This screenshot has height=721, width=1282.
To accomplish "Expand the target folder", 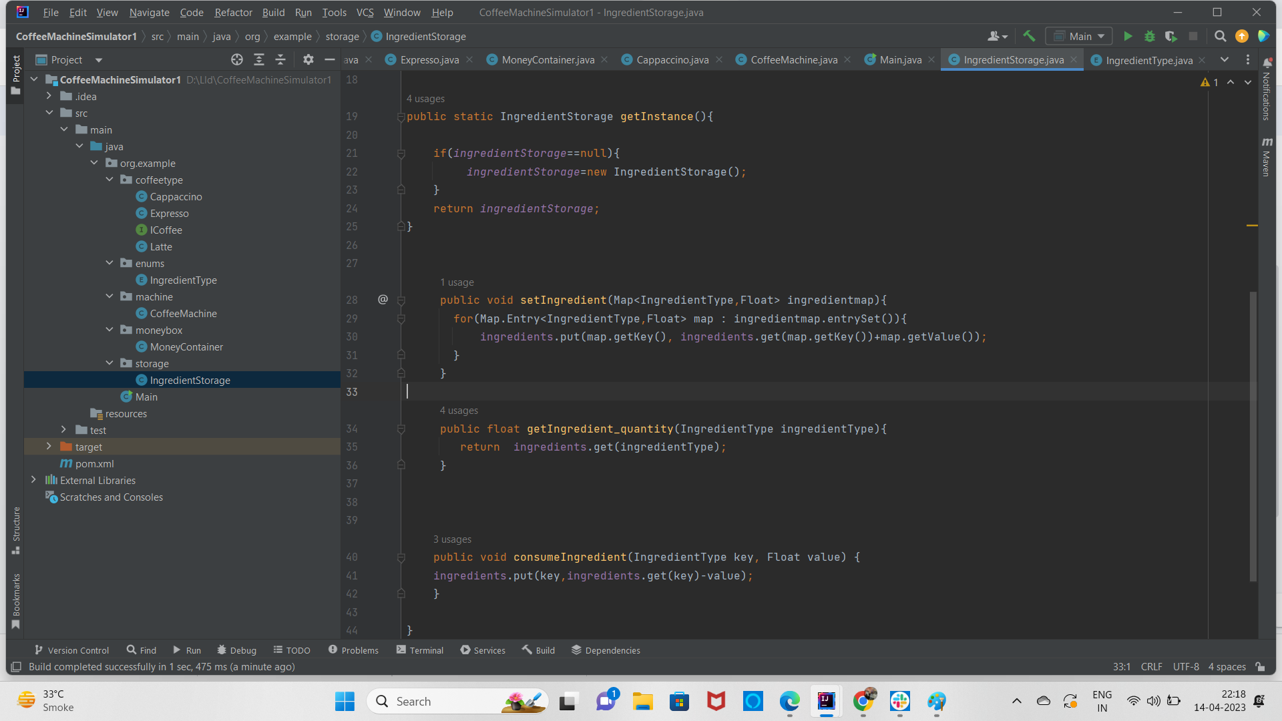I will point(49,447).
